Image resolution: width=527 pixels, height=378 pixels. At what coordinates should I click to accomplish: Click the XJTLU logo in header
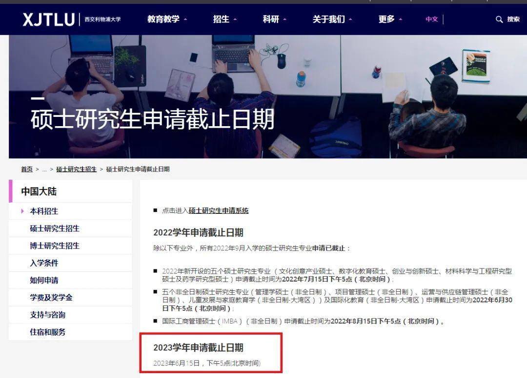tap(49, 19)
